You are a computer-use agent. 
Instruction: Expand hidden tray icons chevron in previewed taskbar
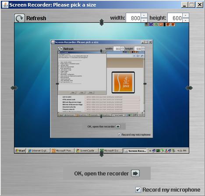(x=150, y=151)
